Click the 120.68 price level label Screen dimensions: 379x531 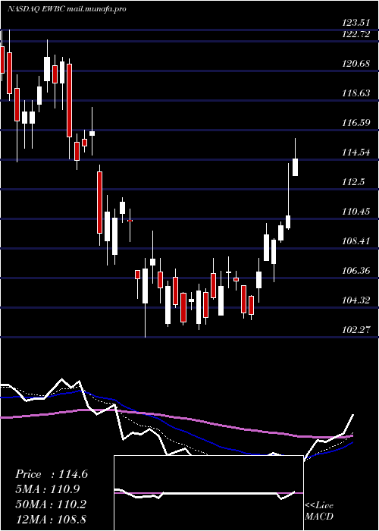[x=356, y=63]
